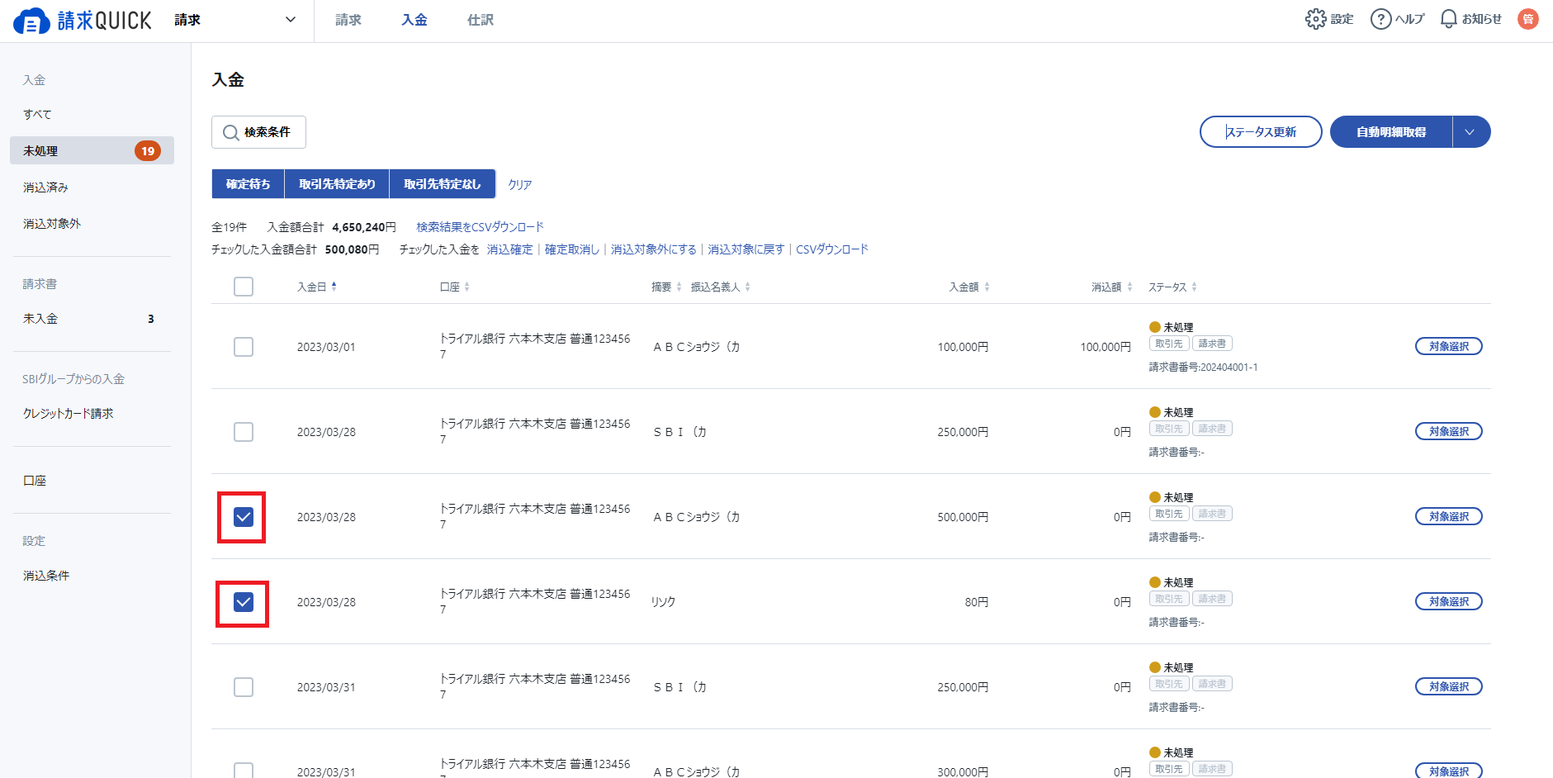This screenshot has width=1553, height=778.
Task: Click the 入金額合計 4,650,240円 value
Action: (364, 227)
